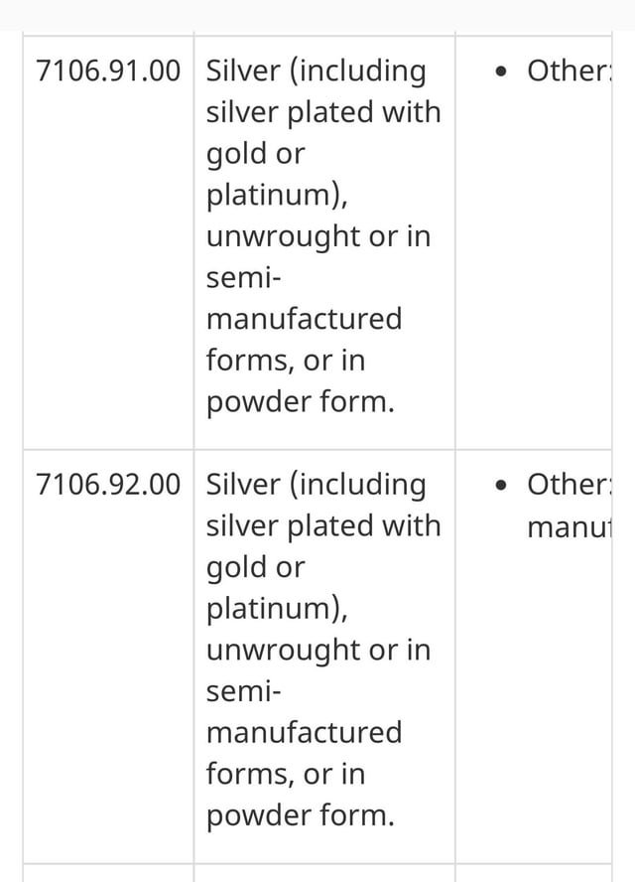Click "unwrought or in" in the 7106.91.00 row
The image size is (635, 882).
pos(318,236)
